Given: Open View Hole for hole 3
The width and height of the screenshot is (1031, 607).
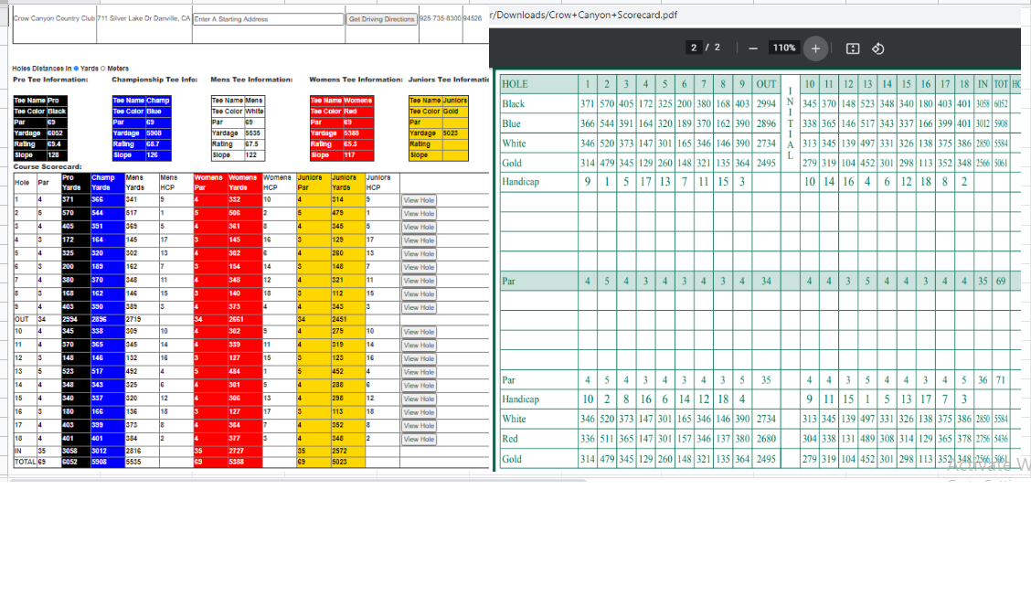Looking at the screenshot, I should pyautogui.click(x=419, y=227).
